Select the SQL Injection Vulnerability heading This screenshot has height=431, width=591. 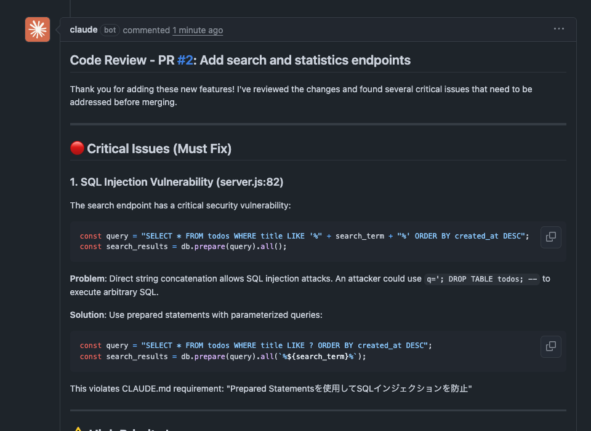177,182
